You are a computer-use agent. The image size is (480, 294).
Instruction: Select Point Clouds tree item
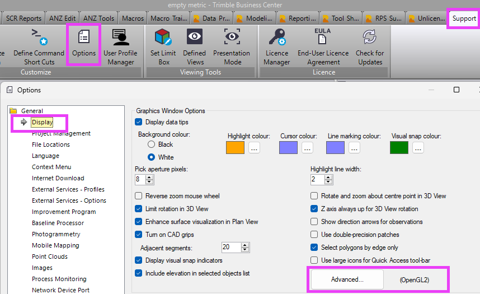50,256
